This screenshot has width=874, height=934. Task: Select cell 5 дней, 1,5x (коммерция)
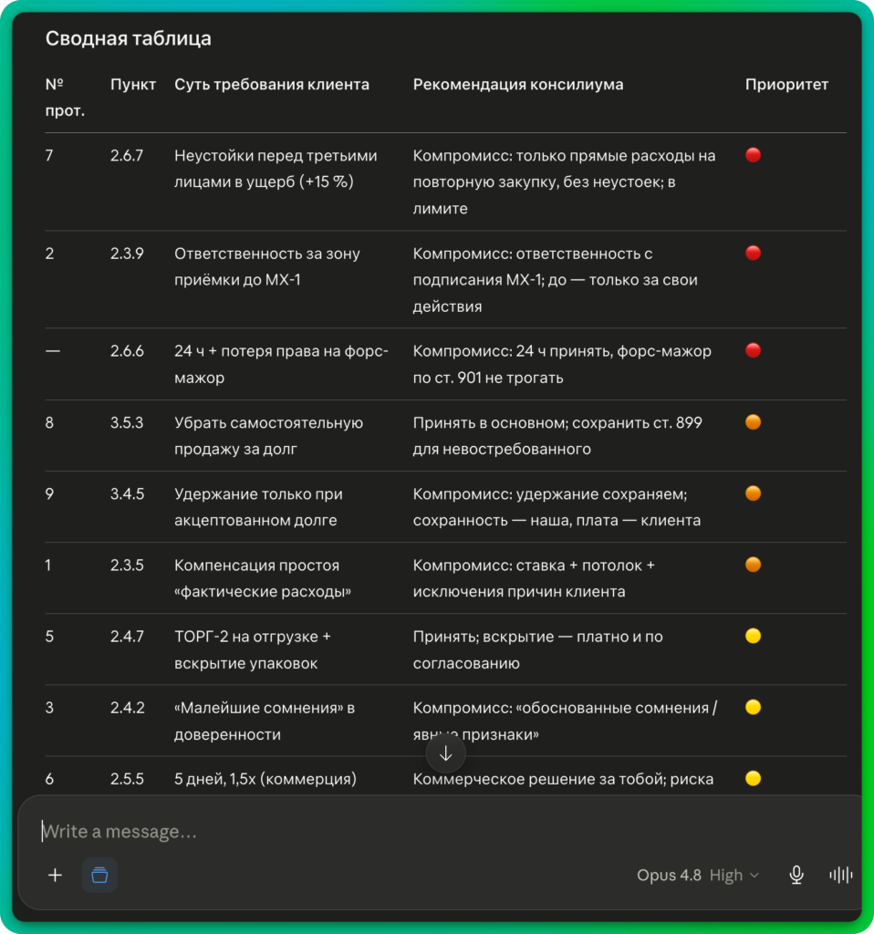click(x=265, y=779)
